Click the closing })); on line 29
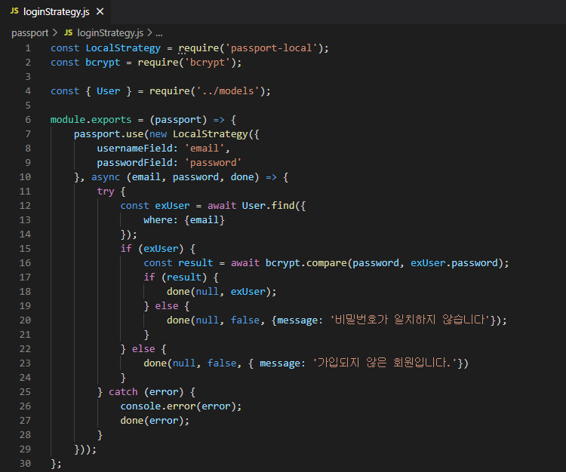 [x=85, y=449]
